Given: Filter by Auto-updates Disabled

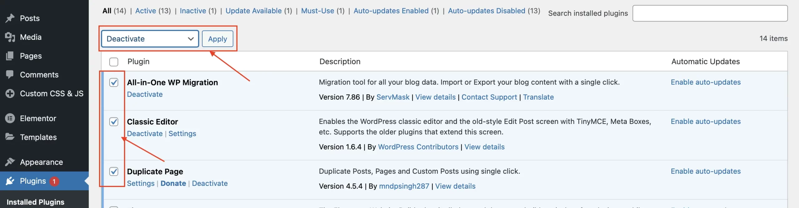Looking at the screenshot, I should 487,11.
